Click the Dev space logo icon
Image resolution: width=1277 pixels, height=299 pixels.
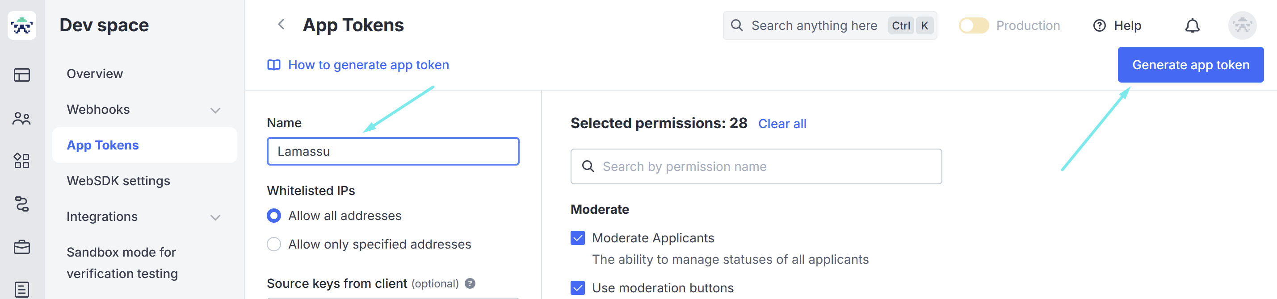pos(22,25)
